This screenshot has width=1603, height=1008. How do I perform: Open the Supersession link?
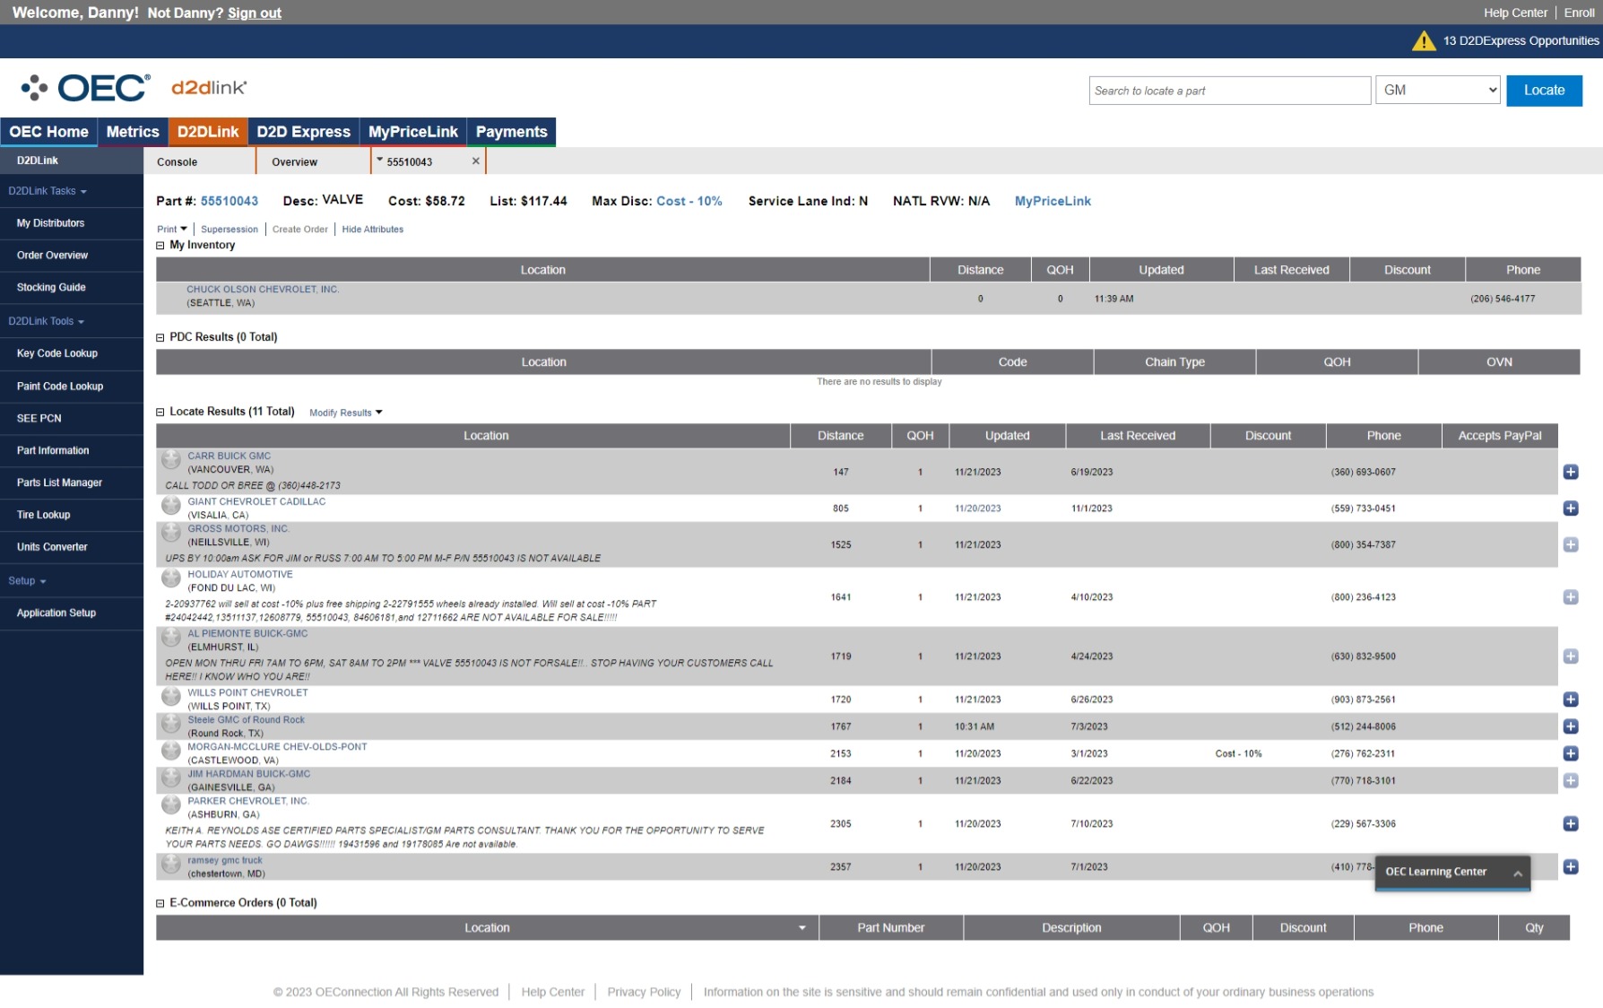point(230,230)
